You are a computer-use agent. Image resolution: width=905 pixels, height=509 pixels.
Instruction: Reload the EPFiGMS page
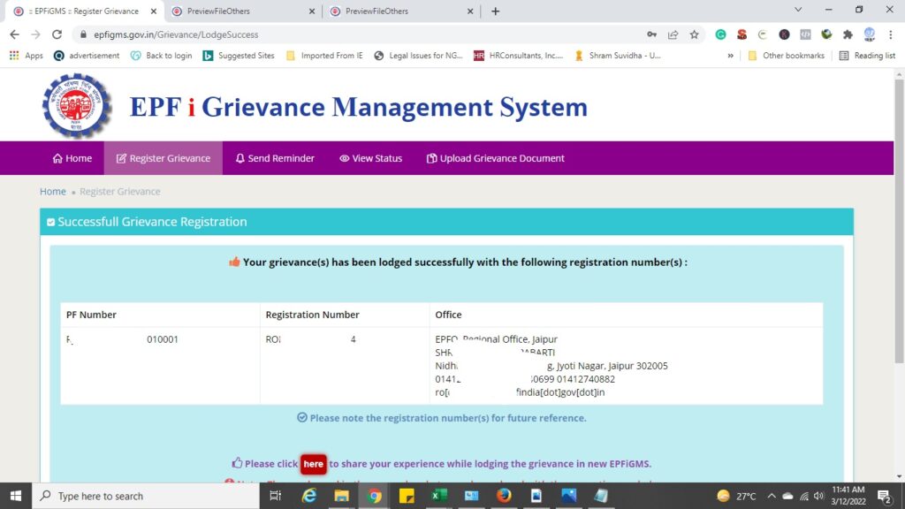pyautogui.click(x=57, y=34)
